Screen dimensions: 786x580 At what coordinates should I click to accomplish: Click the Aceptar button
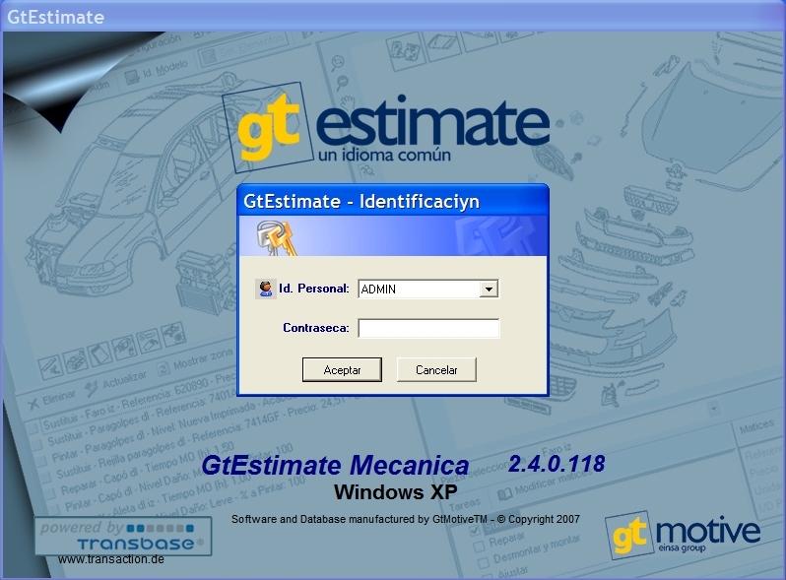[342, 369]
